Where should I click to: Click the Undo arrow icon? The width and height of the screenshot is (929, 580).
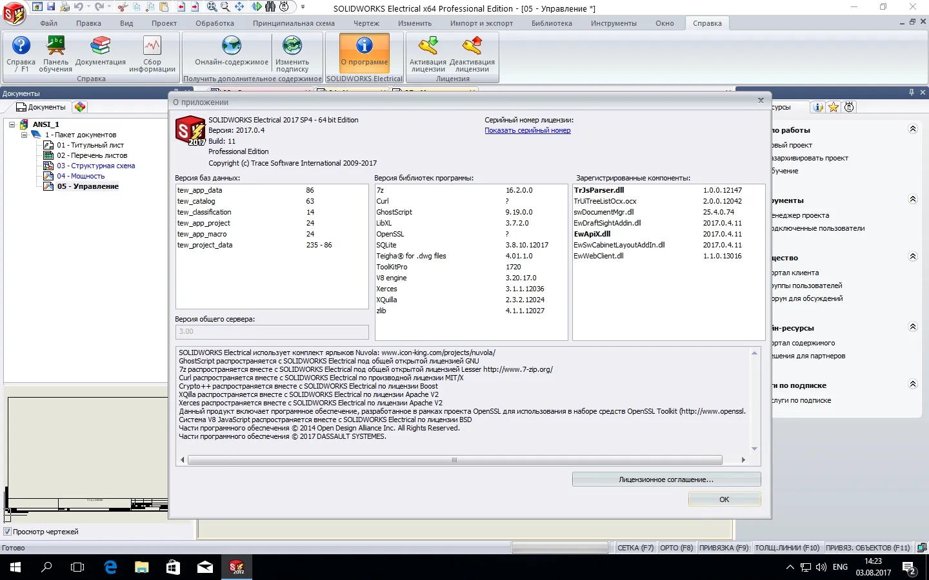[78, 6]
